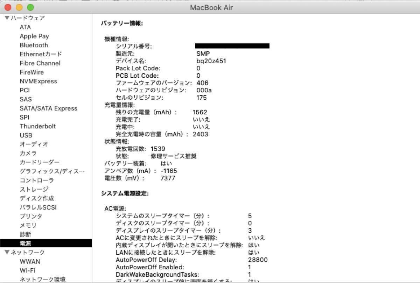Click the voltage value 7377
420x283 pixels.
(x=168, y=178)
